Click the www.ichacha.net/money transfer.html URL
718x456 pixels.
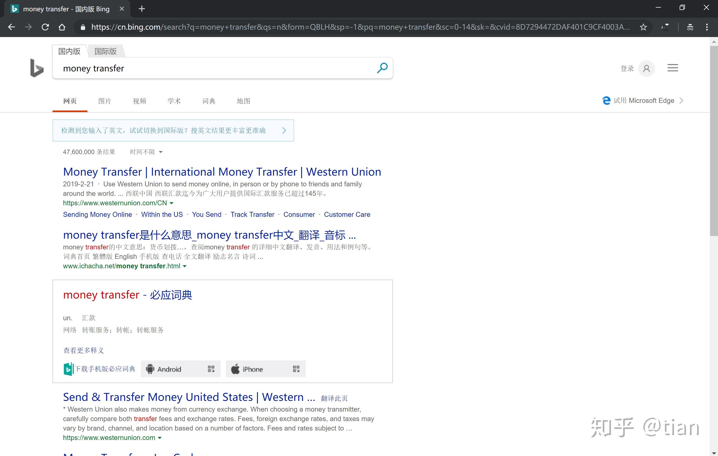coord(121,266)
